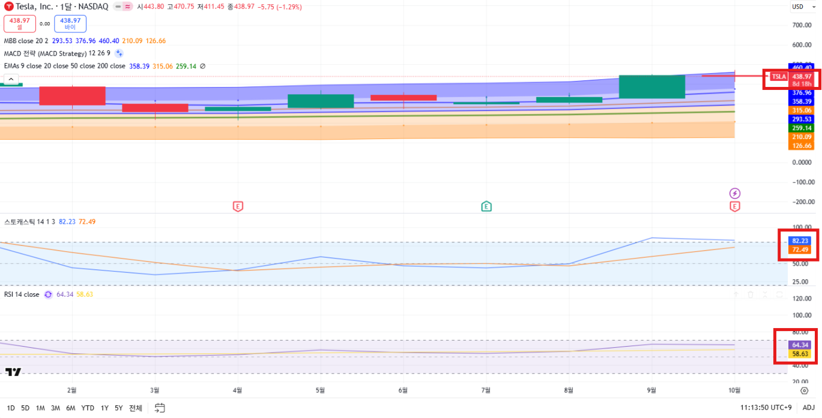
Task: Click the faint move-pane-up arrow in RSI pane
Action: coord(735,294)
